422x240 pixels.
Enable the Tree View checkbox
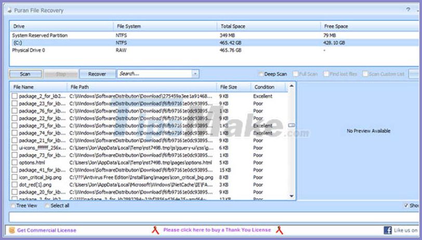click(12, 206)
